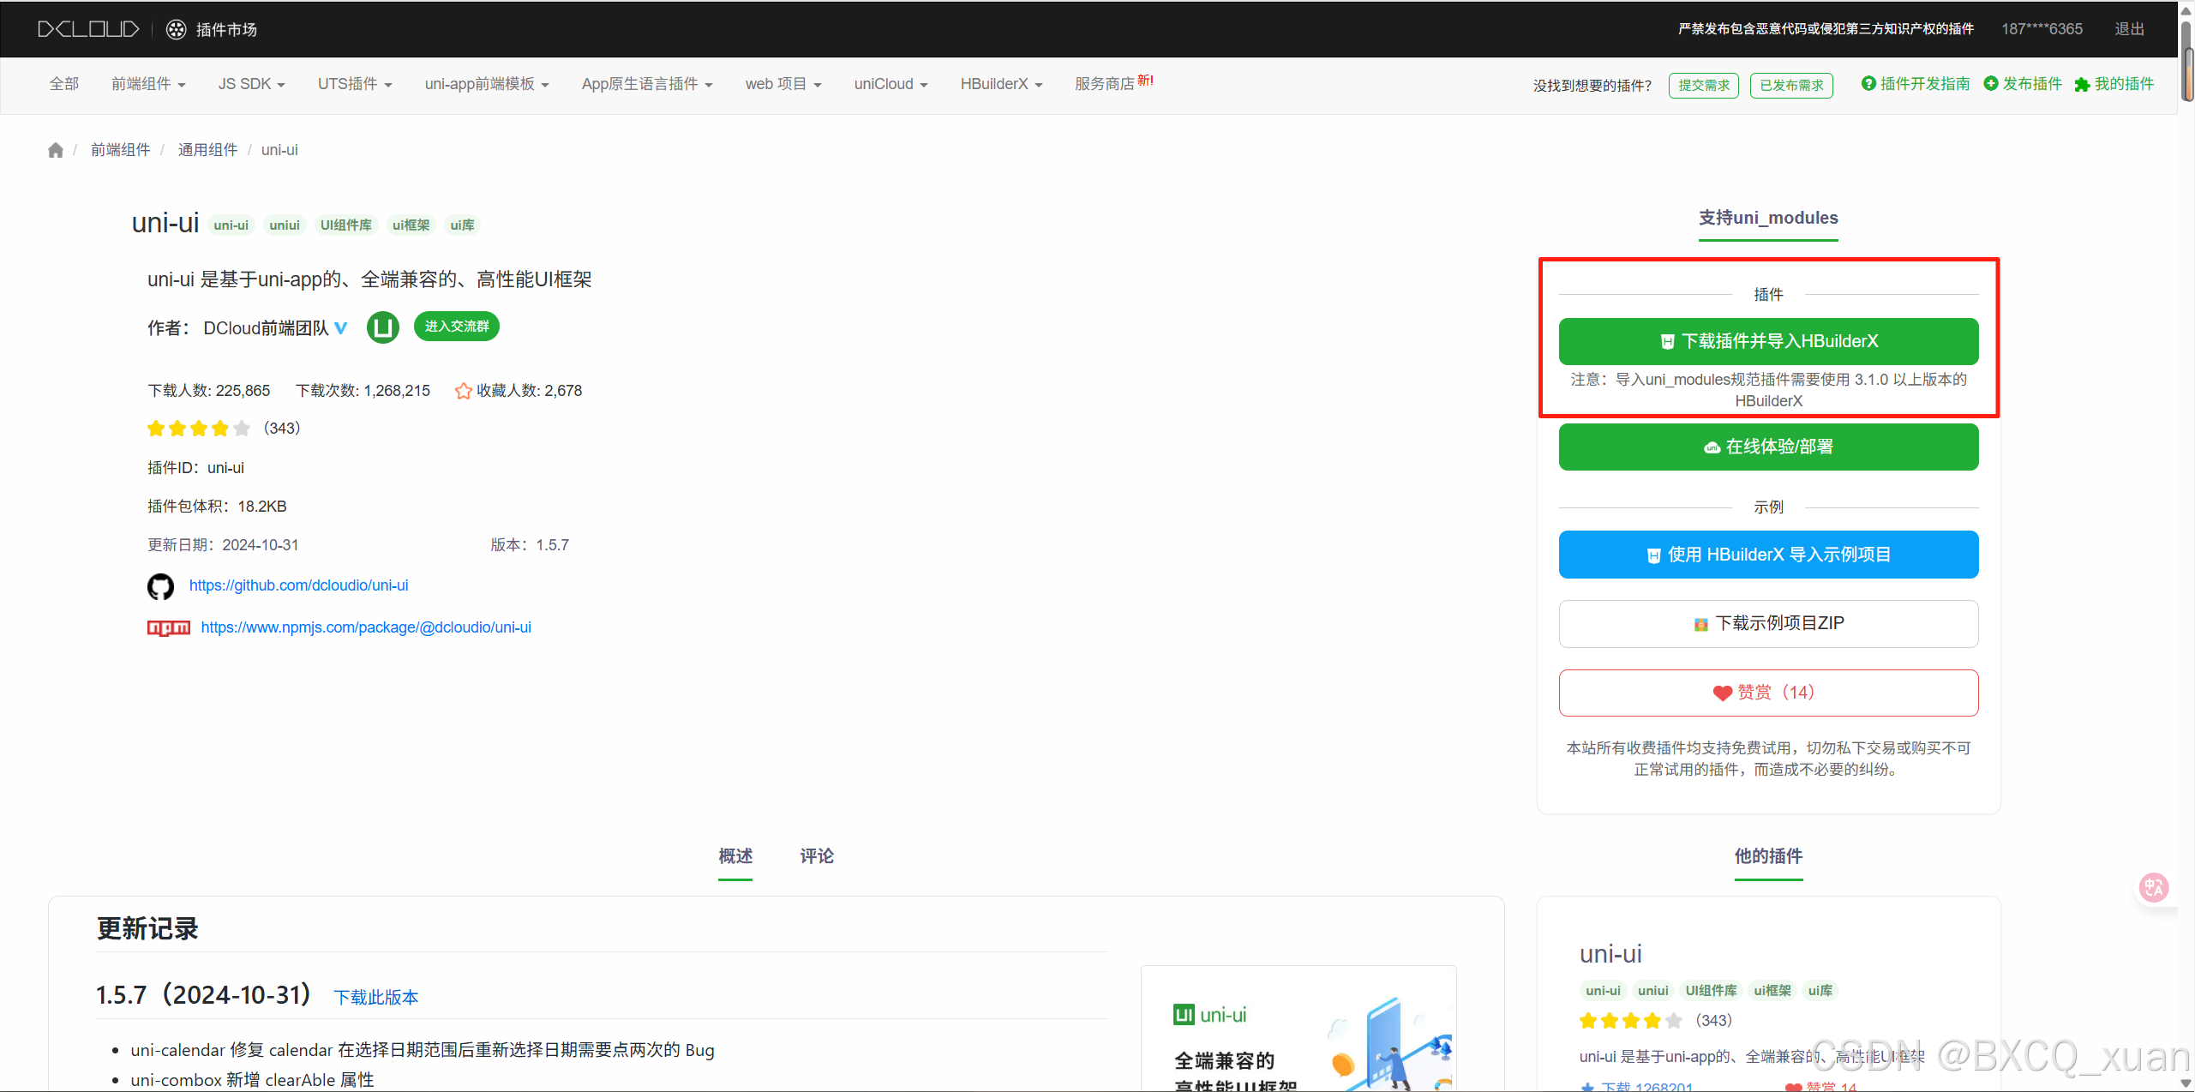The height and width of the screenshot is (1092, 2195).
Task: Switch to the 评论 tab
Action: click(x=816, y=856)
